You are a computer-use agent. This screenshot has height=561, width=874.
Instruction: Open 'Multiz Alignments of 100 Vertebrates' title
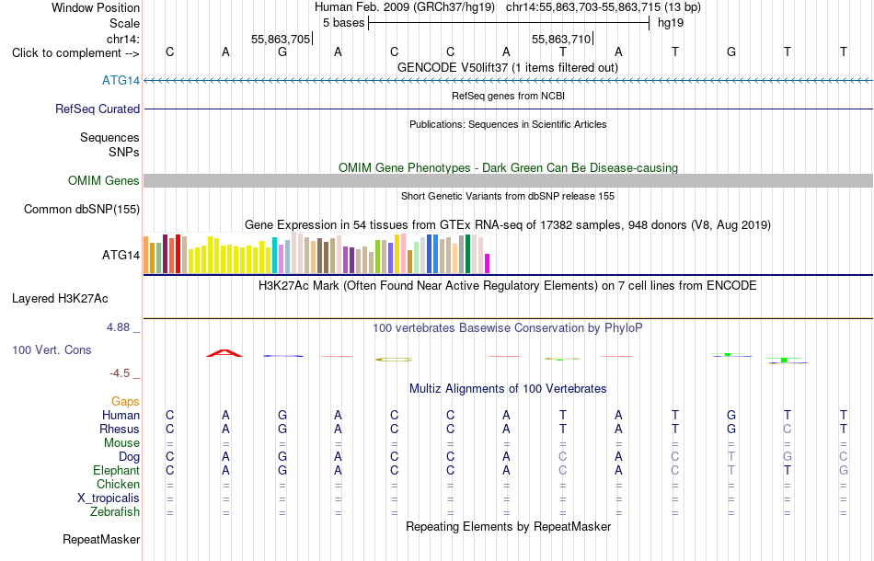coord(508,389)
